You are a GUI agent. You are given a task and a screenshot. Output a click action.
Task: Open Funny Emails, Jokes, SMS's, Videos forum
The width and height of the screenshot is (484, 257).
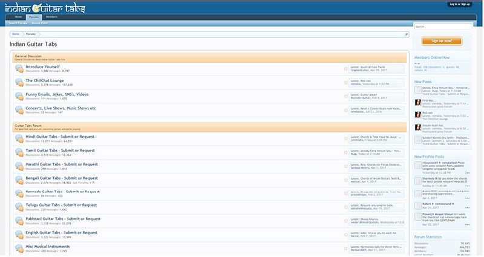tap(57, 94)
